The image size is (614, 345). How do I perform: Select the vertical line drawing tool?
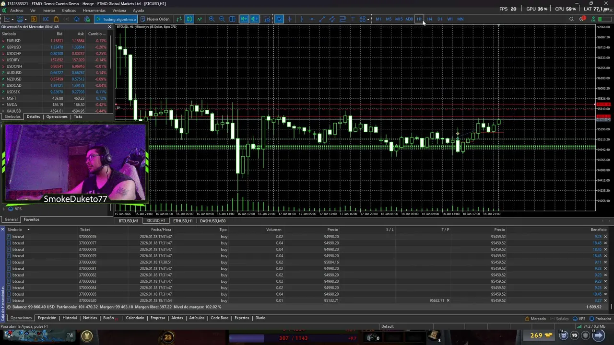[301, 19]
